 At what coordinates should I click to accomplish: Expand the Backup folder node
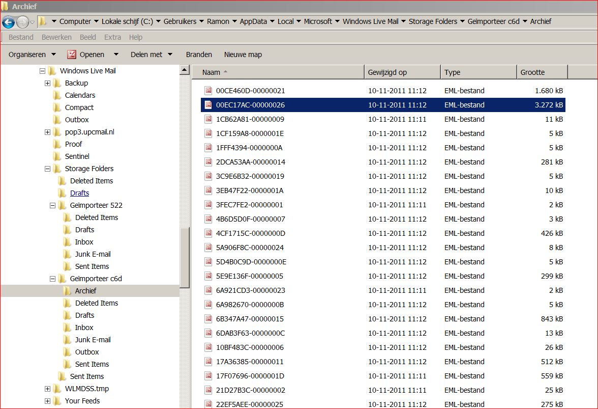(47, 83)
